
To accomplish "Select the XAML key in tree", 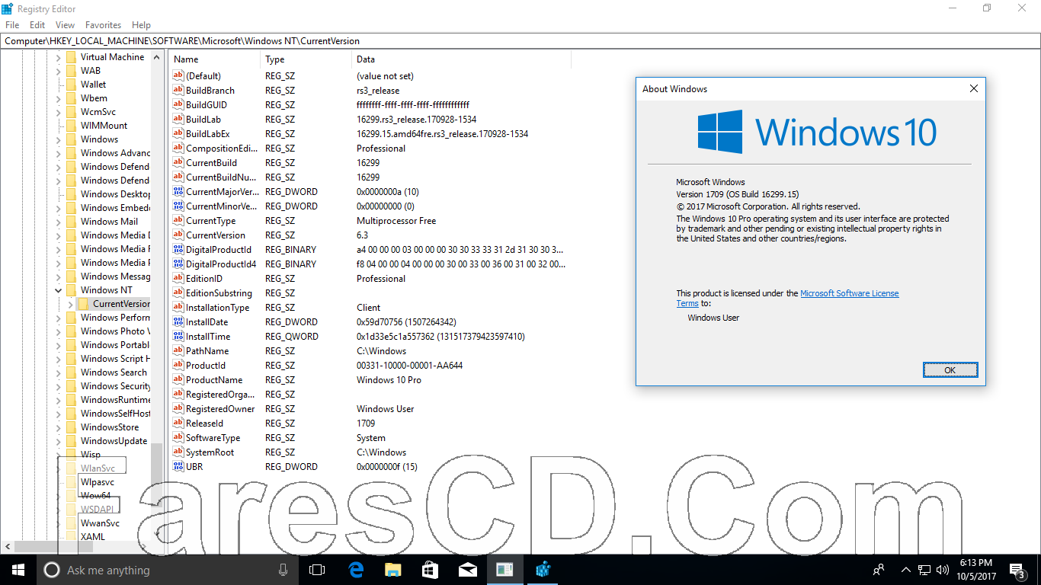I will point(93,537).
